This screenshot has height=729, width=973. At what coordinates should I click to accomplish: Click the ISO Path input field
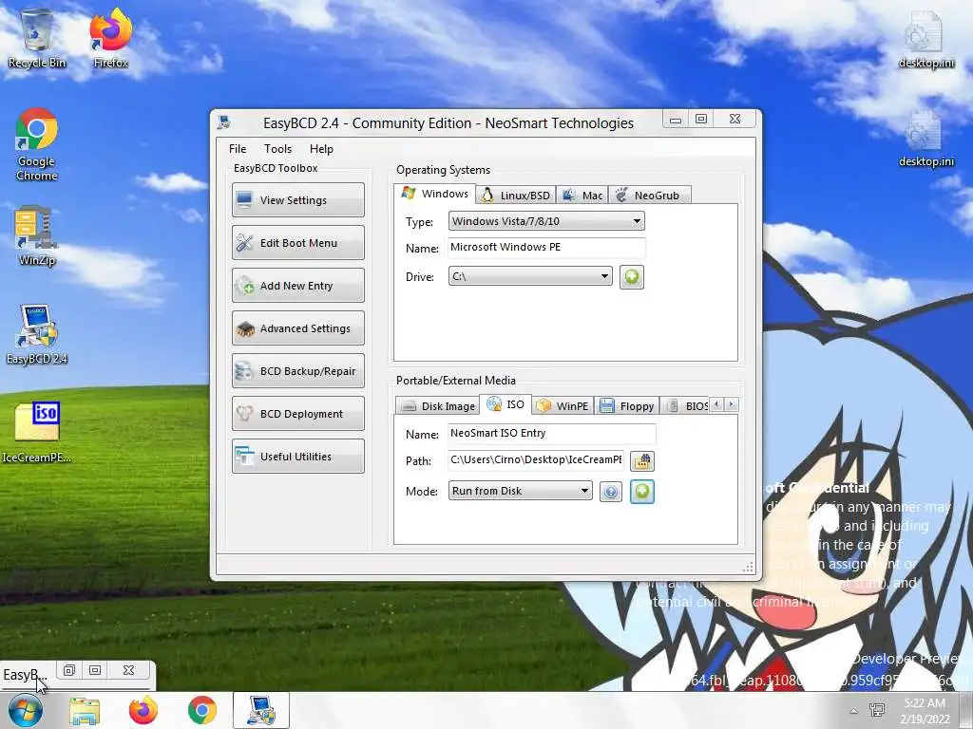click(x=536, y=460)
